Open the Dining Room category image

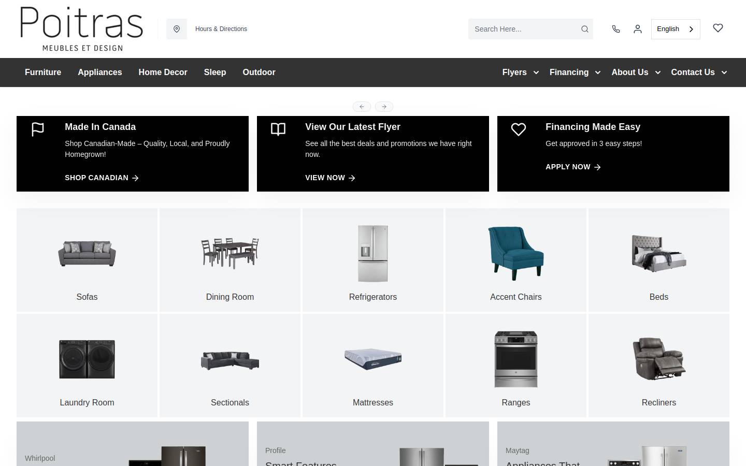coord(230,254)
